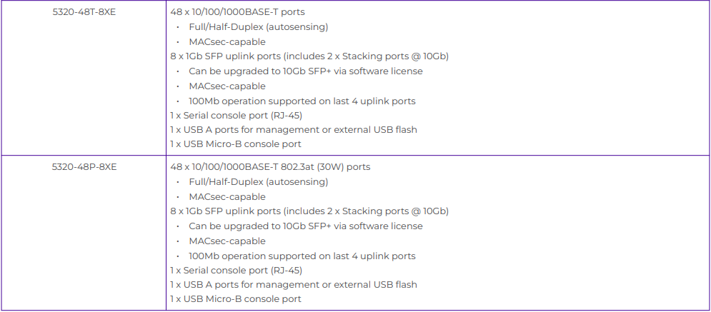Select the '802.3at (30W) ports' line
Image resolution: width=711 pixels, height=312 pixels.
(270, 167)
